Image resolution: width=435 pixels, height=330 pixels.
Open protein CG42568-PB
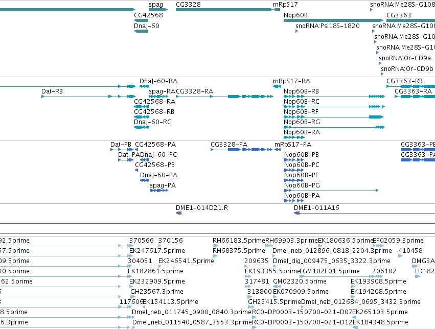coord(155,165)
